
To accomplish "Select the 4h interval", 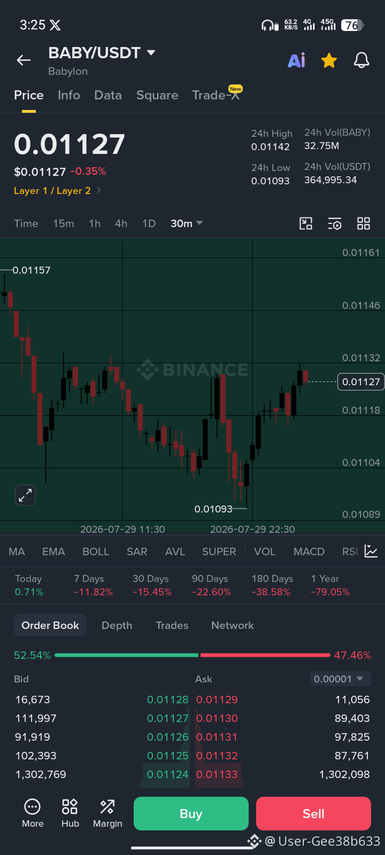I will coord(121,223).
